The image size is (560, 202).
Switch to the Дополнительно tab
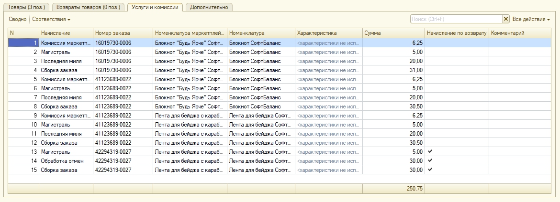click(x=208, y=7)
